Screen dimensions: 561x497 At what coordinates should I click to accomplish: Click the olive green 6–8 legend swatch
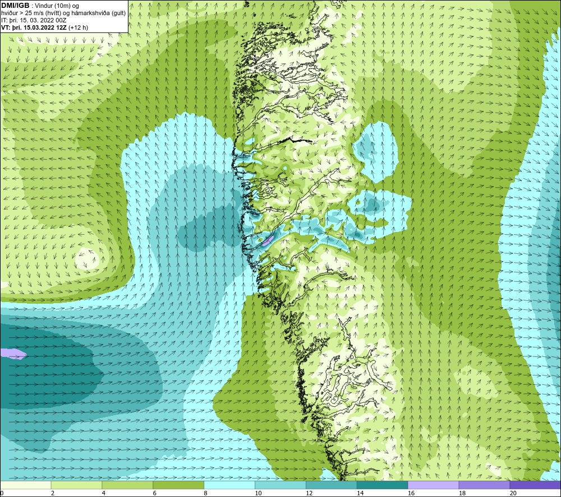[x=178, y=485]
